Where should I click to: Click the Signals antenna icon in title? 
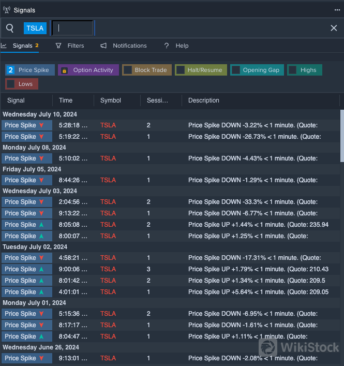point(7,10)
